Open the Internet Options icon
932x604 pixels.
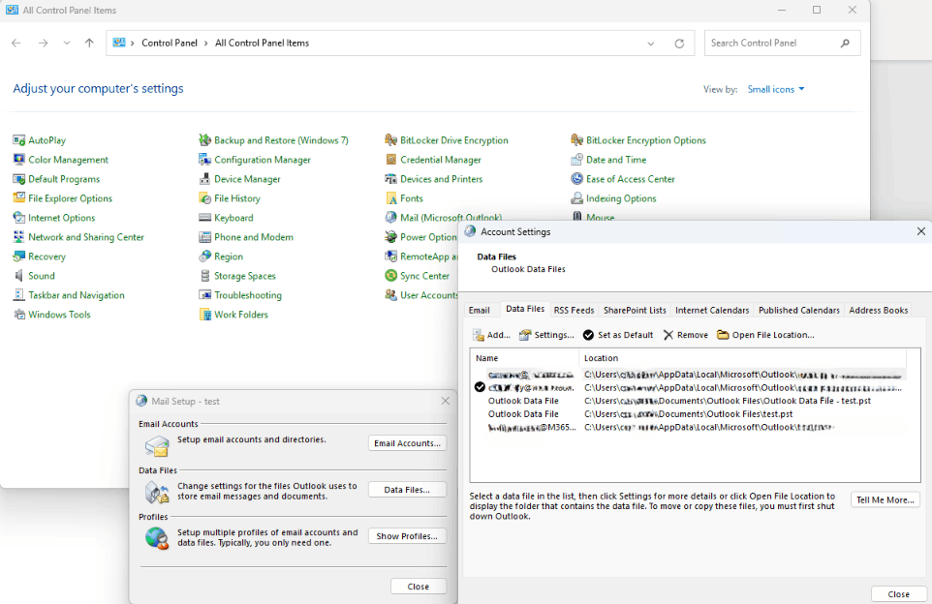(x=19, y=218)
